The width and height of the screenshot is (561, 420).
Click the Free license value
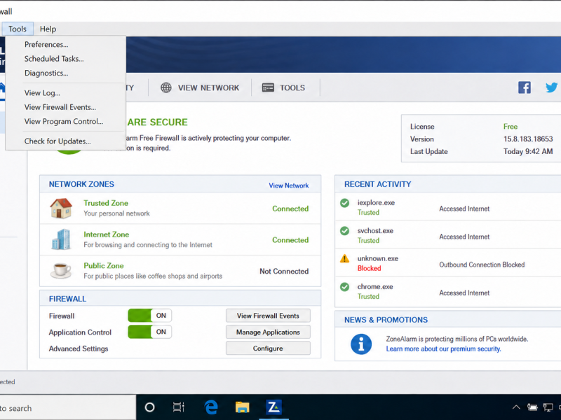coord(511,127)
